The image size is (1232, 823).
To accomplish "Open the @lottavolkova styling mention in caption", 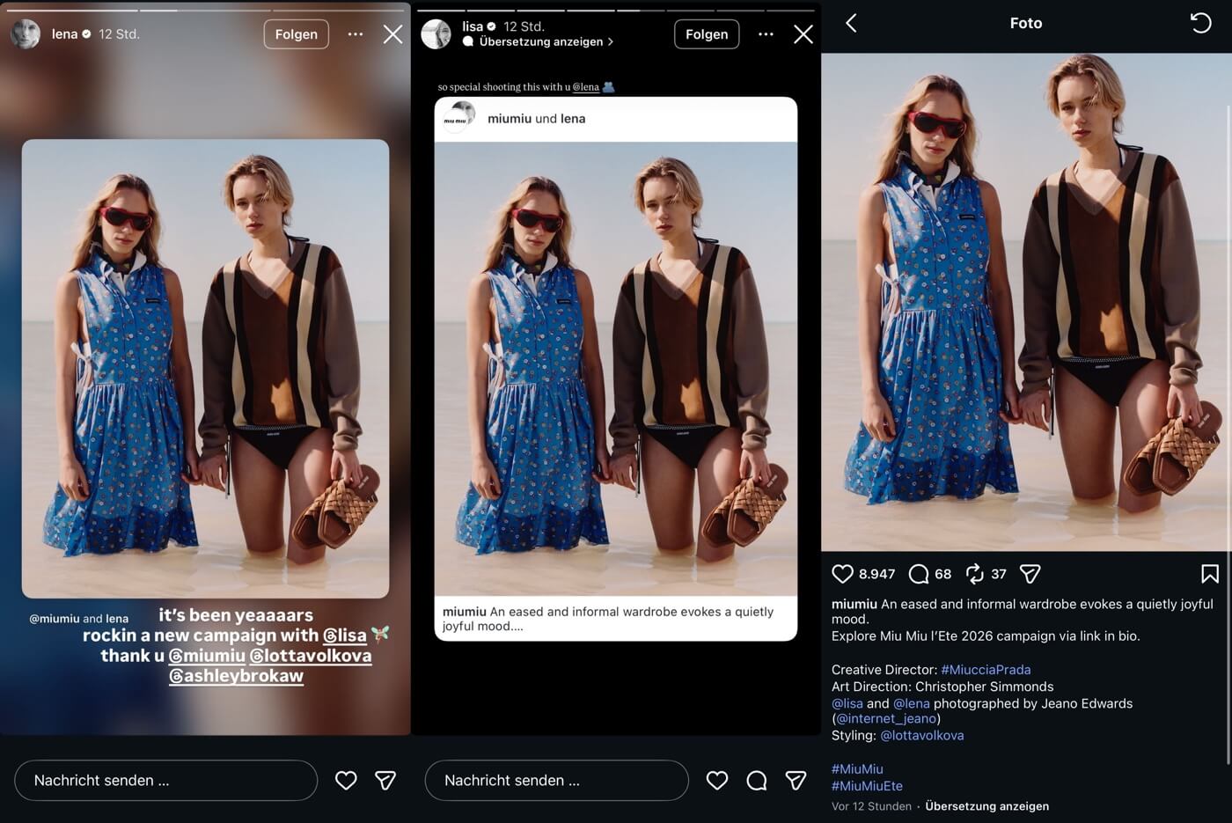I will click(921, 735).
